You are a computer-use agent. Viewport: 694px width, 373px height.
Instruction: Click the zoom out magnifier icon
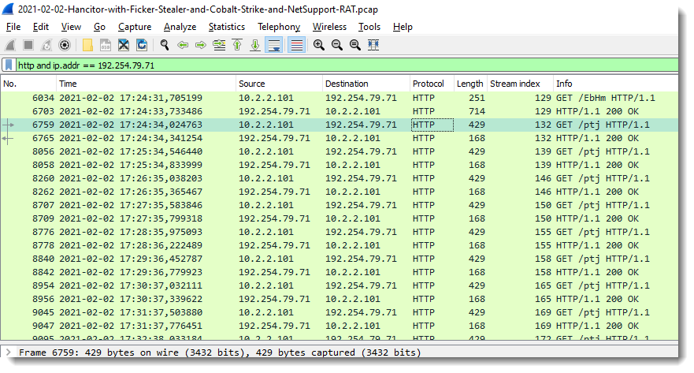click(337, 45)
